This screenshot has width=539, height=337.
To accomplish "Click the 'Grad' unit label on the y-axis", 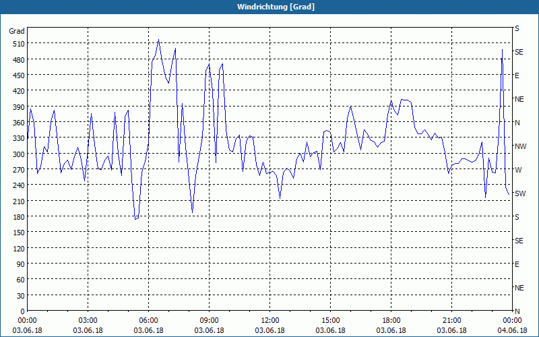I will (17, 31).
